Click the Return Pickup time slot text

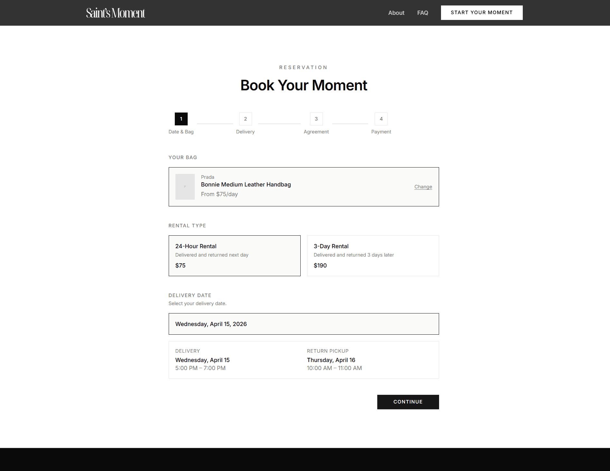point(334,368)
